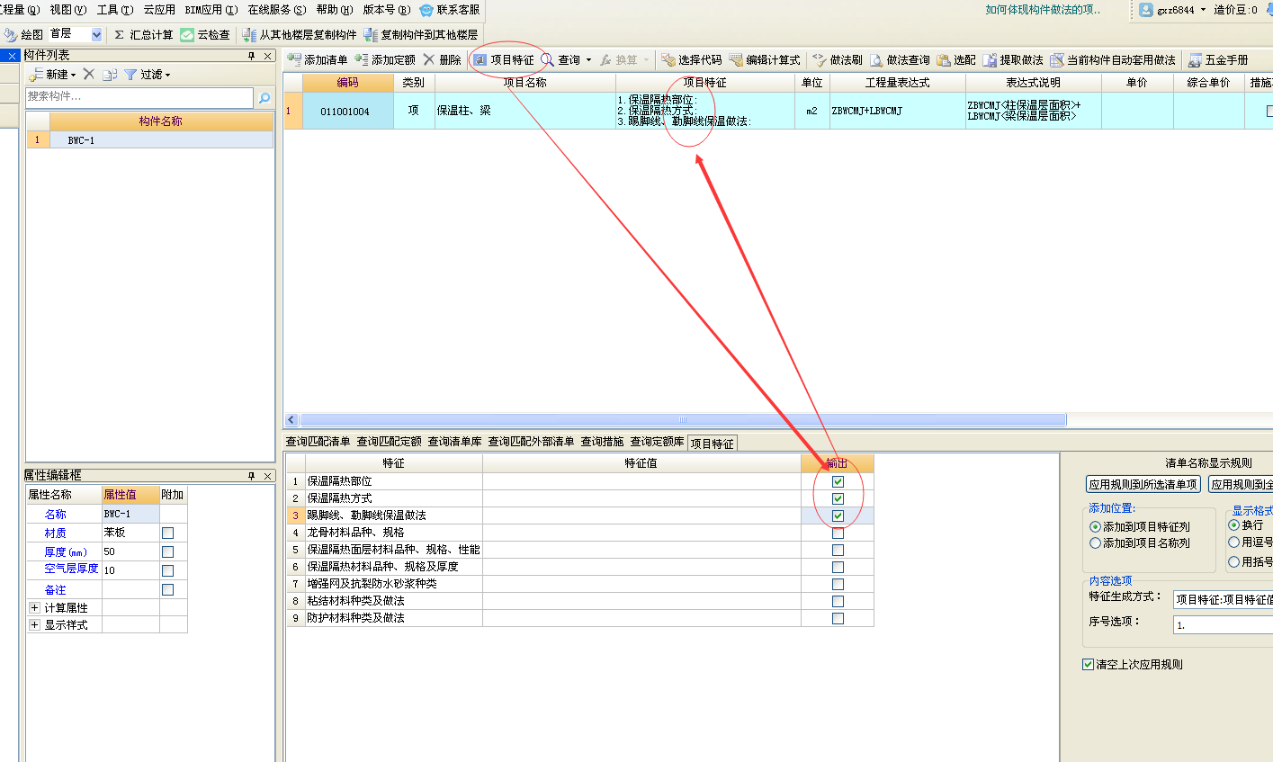Open the 序号选项 combo box
Image resolution: width=1273 pixels, height=762 pixels.
coord(1224,624)
